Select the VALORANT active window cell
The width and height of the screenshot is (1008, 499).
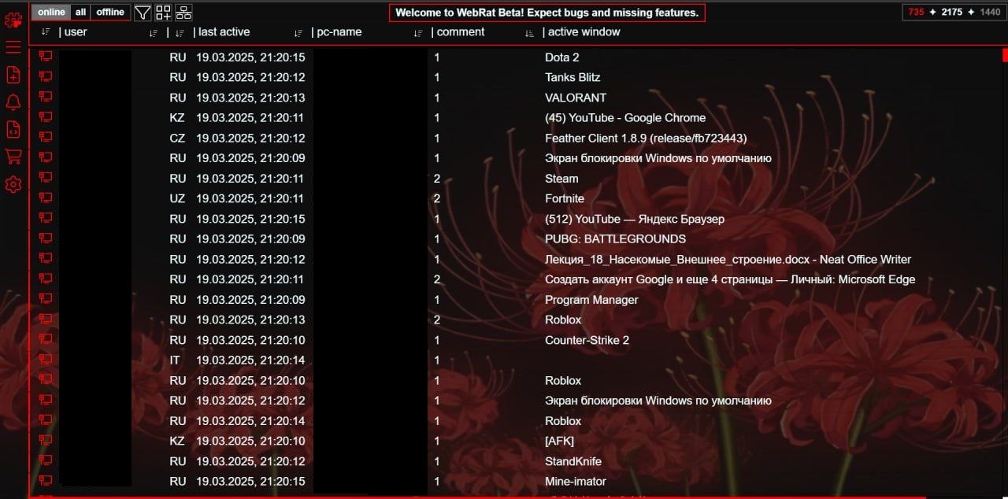pos(576,98)
